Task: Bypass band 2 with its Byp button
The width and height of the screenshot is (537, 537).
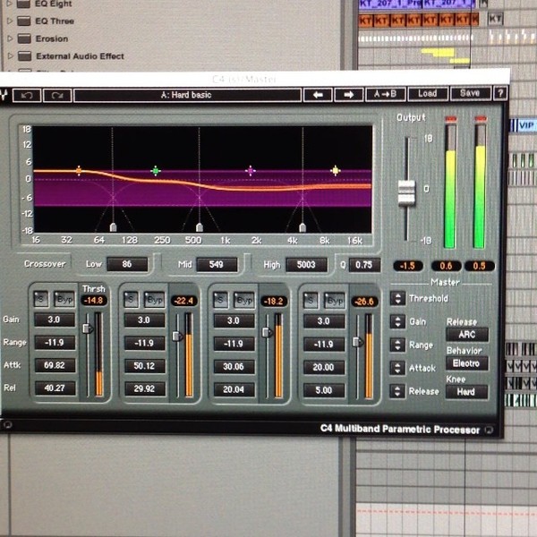Action: point(155,300)
